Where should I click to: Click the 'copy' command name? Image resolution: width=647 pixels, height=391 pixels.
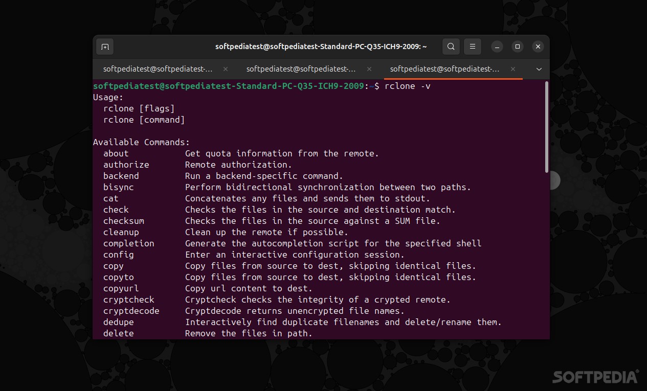click(114, 266)
